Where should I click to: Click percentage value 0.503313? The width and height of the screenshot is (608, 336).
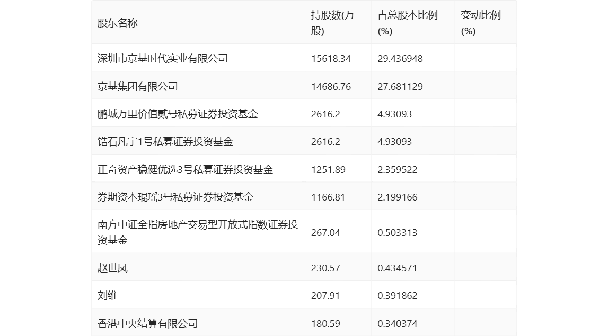[x=398, y=232]
